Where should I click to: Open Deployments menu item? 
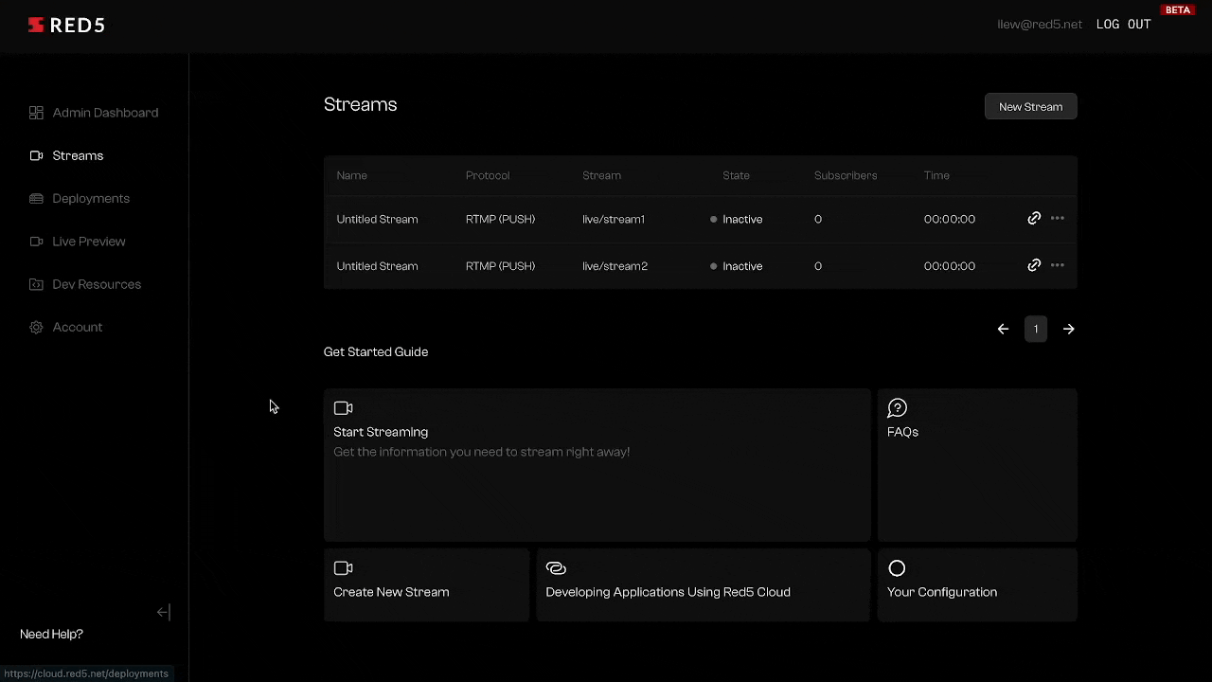pyautogui.click(x=80, y=198)
